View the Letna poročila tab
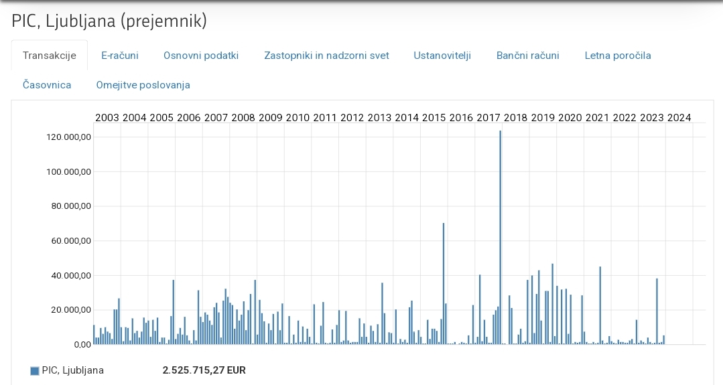723x385 pixels. (x=617, y=56)
